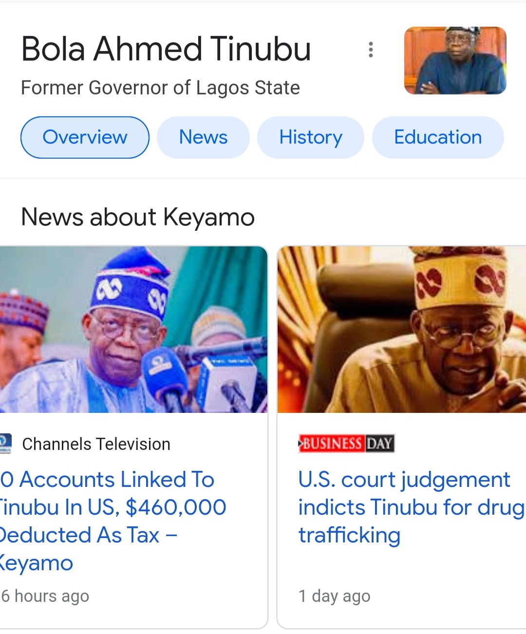This screenshot has width=526, height=634.
Task: Click the 1 day ago timestamp
Action: pos(334,596)
